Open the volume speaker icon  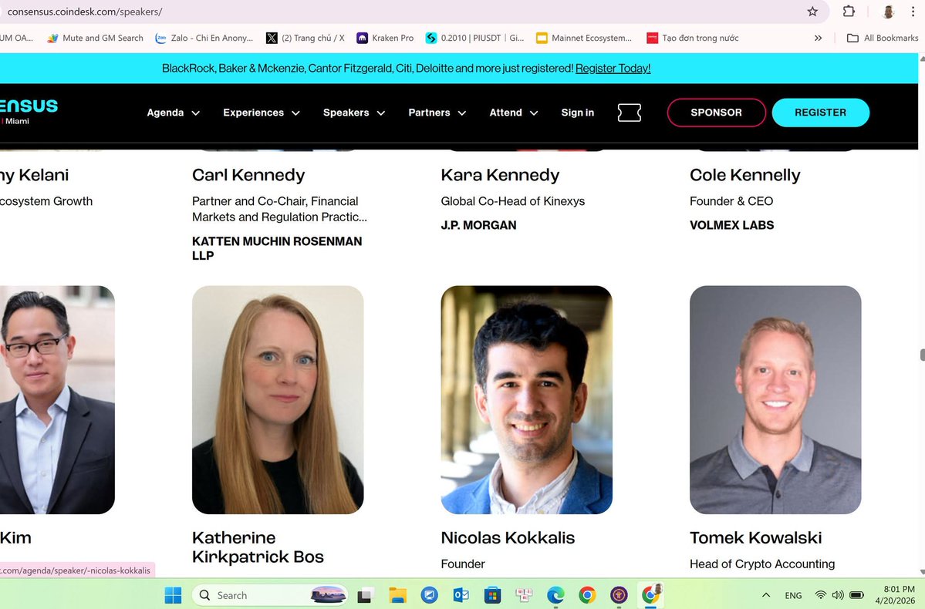click(x=838, y=595)
